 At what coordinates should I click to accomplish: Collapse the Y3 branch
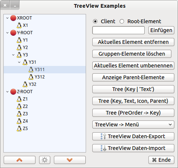click(x=13, y=55)
